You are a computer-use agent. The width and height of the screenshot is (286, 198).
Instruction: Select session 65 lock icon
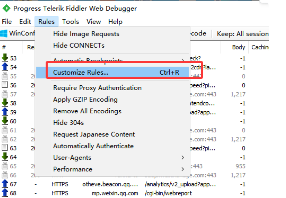5,166
